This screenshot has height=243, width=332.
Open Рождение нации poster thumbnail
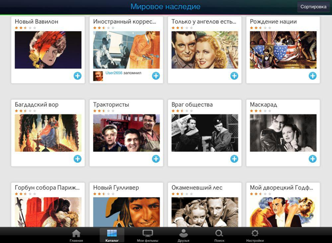pyautogui.click(x=283, y=50)
